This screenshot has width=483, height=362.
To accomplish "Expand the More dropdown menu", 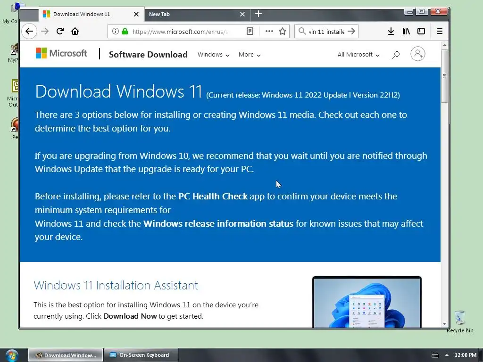I will tap(250, 55).
